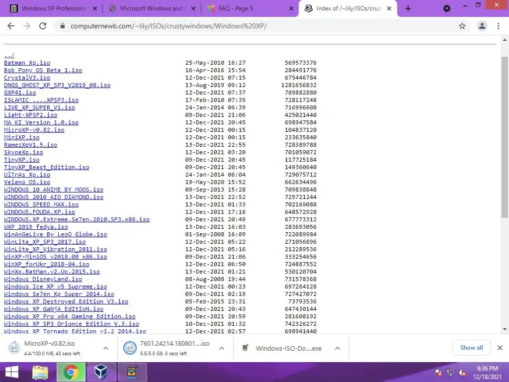The height and width of the screenshot is (382, 509).
Task: Switch to Chrome in the taskbar
Action: 71,372
